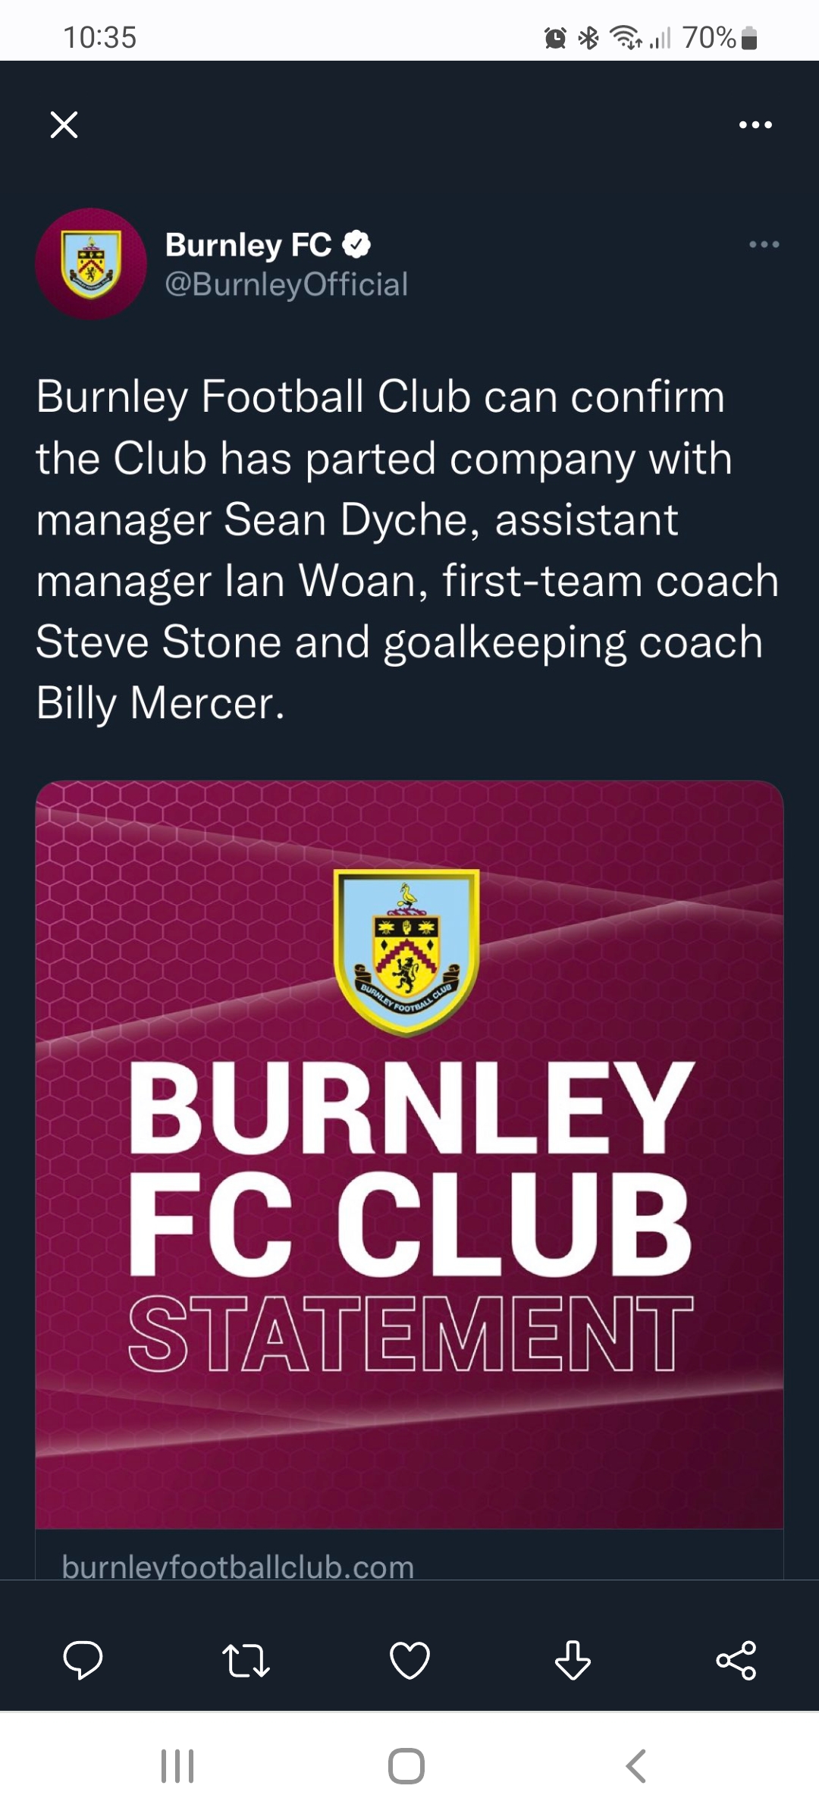Reply to the tweet with comment icon
The width and height of the screenshot is (819, 1820).
(x=83, y=1660)
